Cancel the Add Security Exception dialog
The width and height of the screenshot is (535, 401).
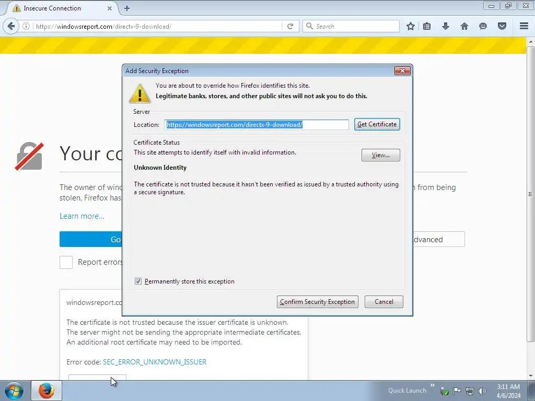tap(384, 302)
